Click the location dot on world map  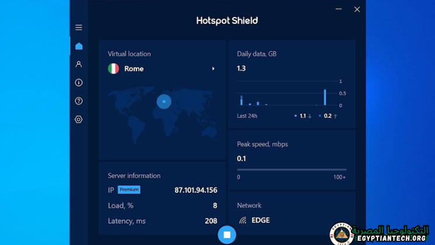164,101
